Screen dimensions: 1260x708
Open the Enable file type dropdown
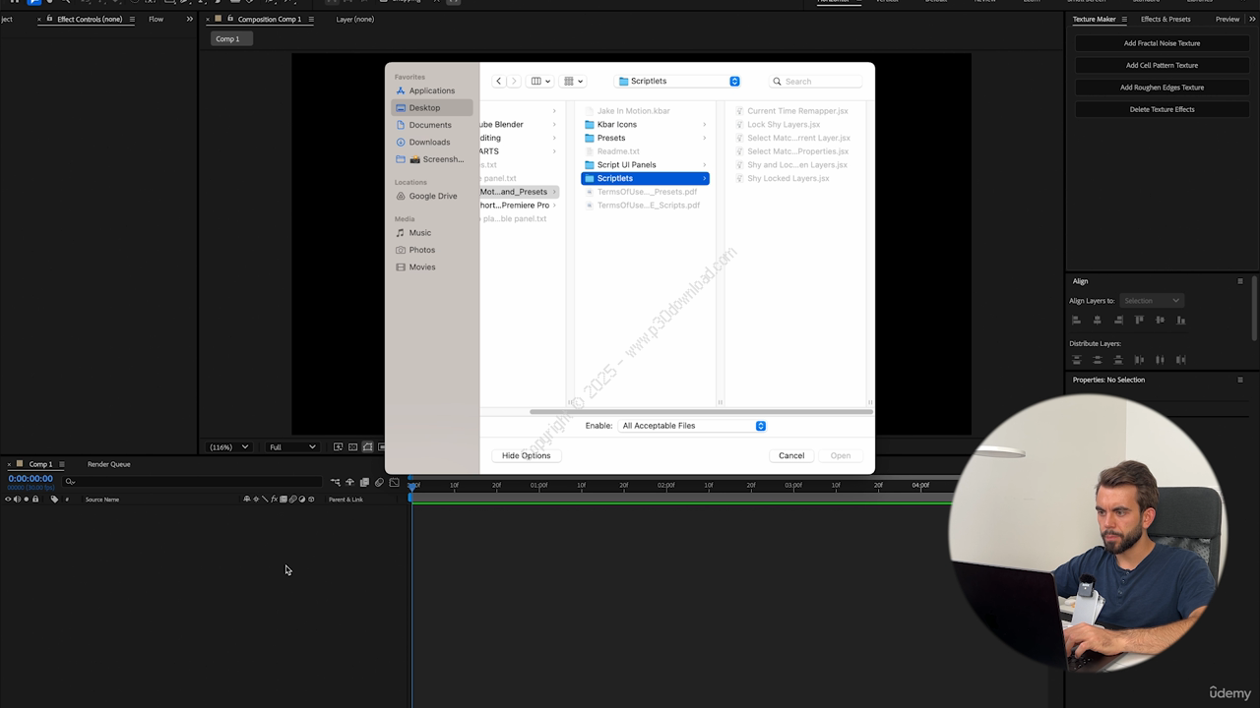pyautogui.click(x=693, y=426)
